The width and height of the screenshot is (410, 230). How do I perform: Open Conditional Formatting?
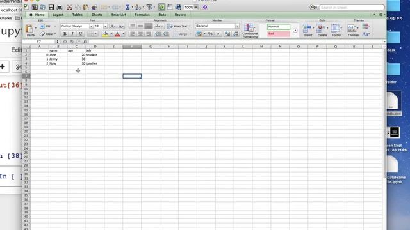click(x=250, y=30)
